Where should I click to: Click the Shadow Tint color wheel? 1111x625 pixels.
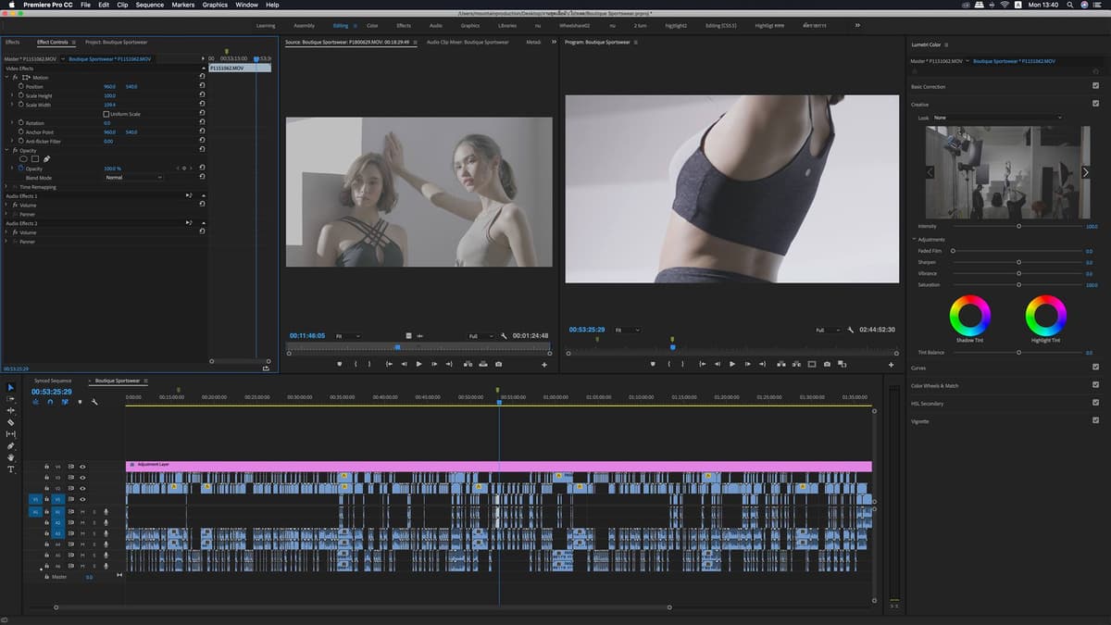(969, 316)
